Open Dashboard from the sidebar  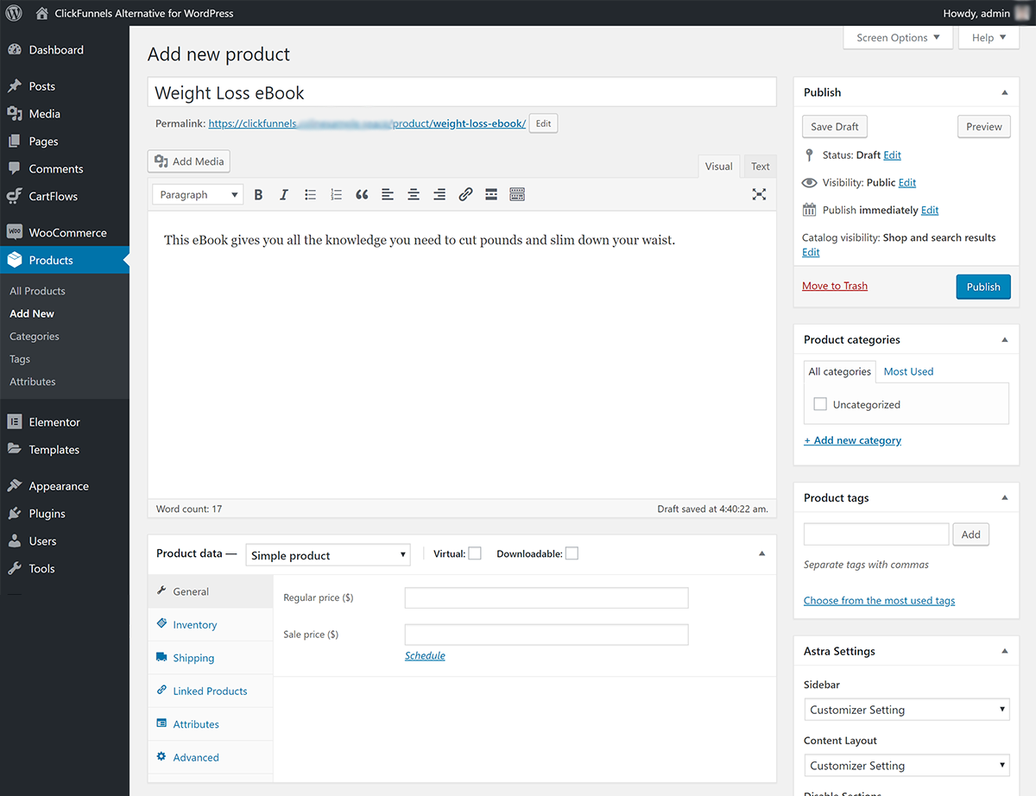coord(65,50)
